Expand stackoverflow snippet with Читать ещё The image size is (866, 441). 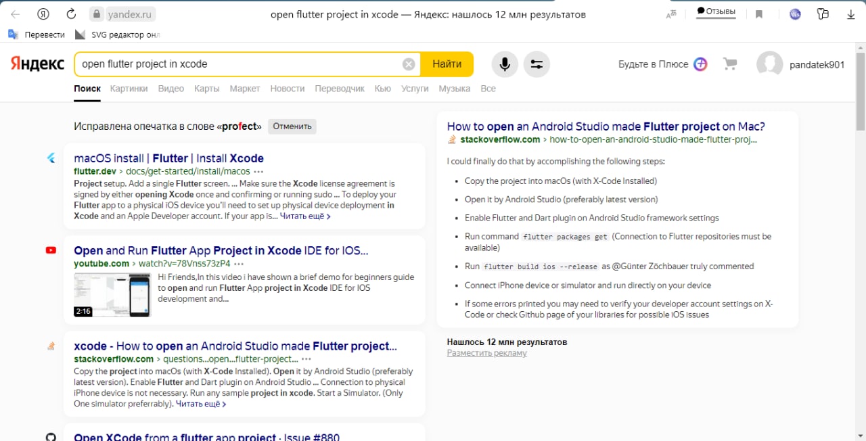point(201,404)
